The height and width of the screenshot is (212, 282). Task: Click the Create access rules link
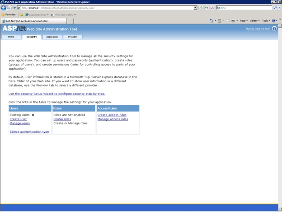112,115
